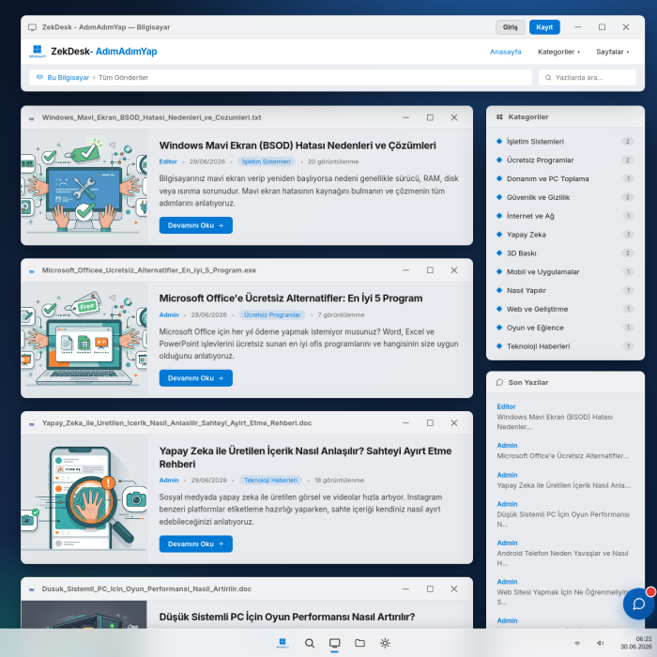The image size is (657, 657).
Task: Open the floating chat bubble icon
Action: 638,604
